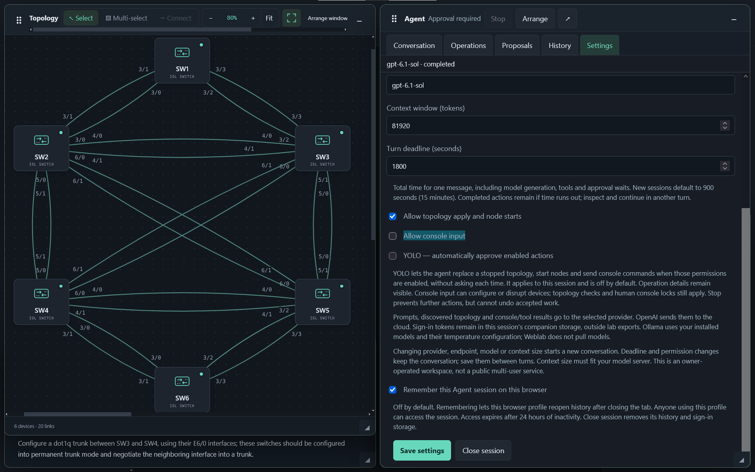Viewport: 755px width, 472px height.
Task: Minimize the Agent panel
Action: pos(734,19)
